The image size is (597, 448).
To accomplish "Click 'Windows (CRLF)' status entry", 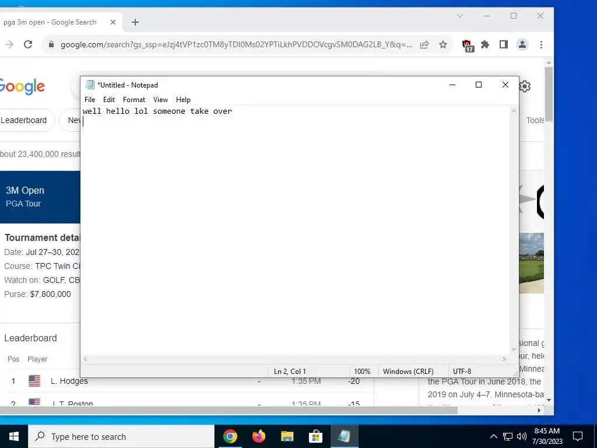I will (x=408, y=372).
